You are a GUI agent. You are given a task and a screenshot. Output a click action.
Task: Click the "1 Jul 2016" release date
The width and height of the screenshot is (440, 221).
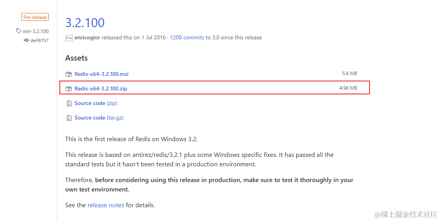click(153, 38)
